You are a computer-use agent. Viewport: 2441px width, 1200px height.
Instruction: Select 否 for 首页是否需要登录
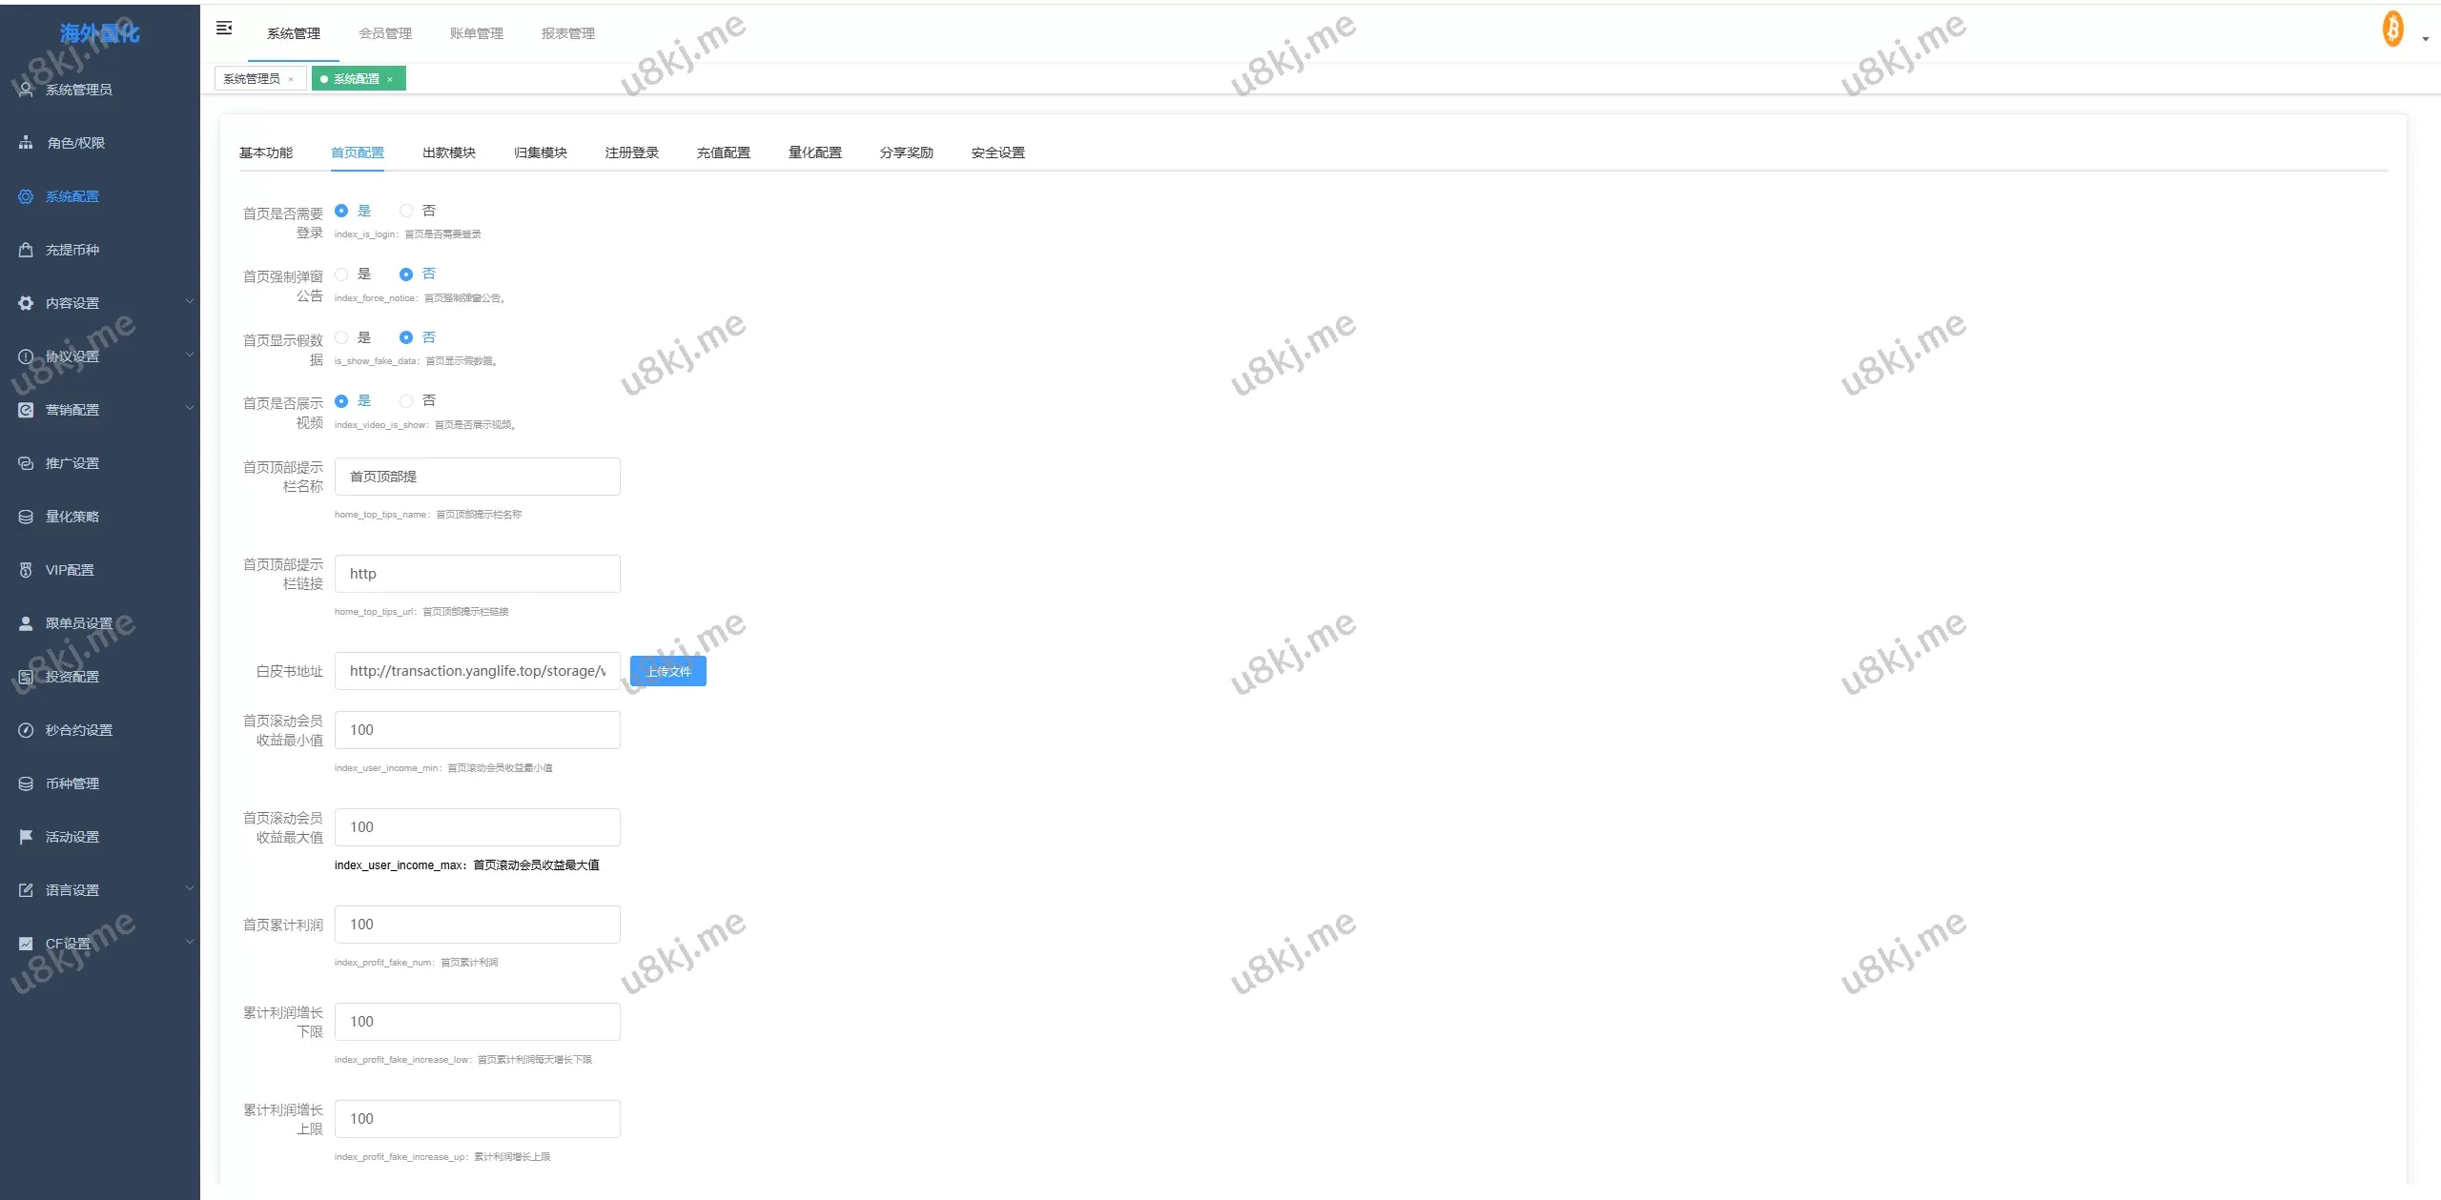click(x=407, y=211)
